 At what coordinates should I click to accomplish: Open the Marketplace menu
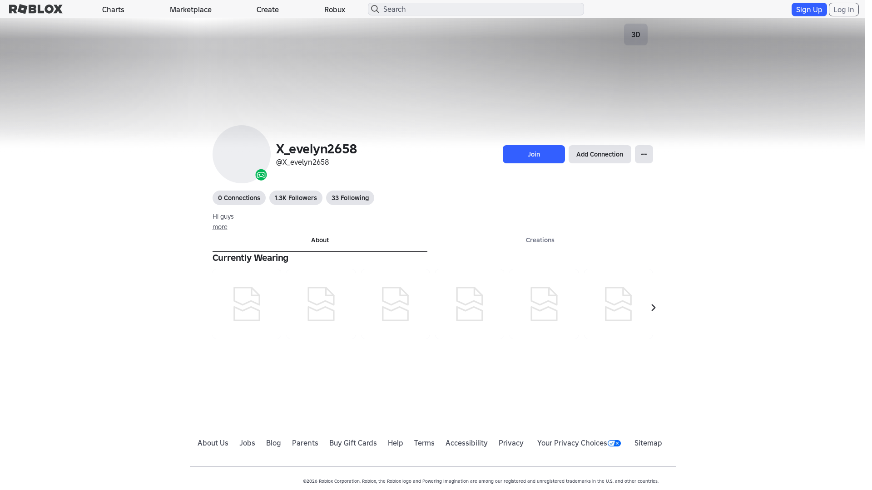tap(191, 10)
